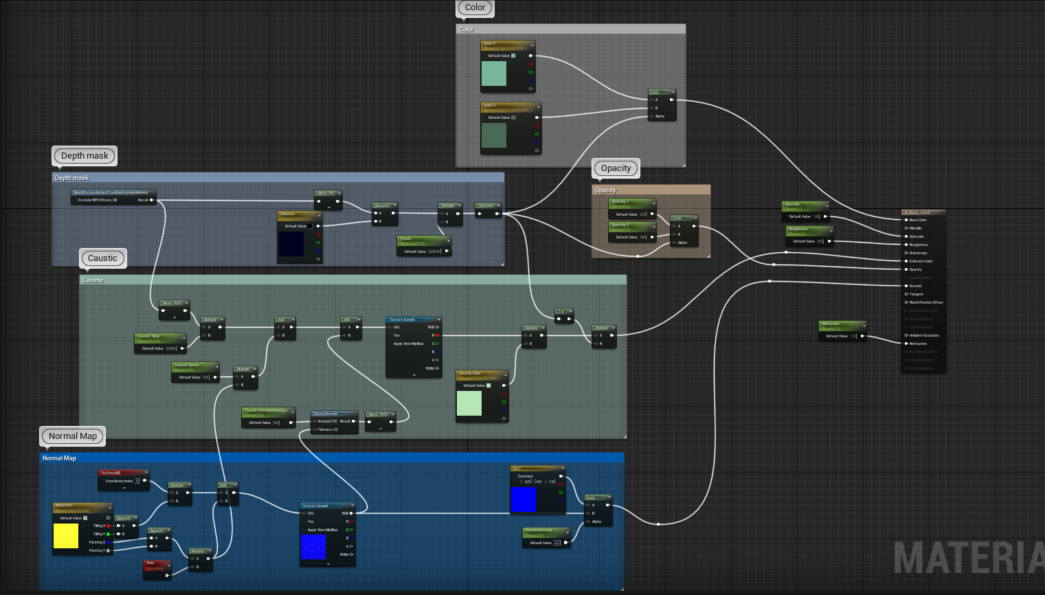The height and width of the screenshot is (595, 1045).
Task: Click the Alpha input pin on Color Lerp
Action: click(651, 116)
